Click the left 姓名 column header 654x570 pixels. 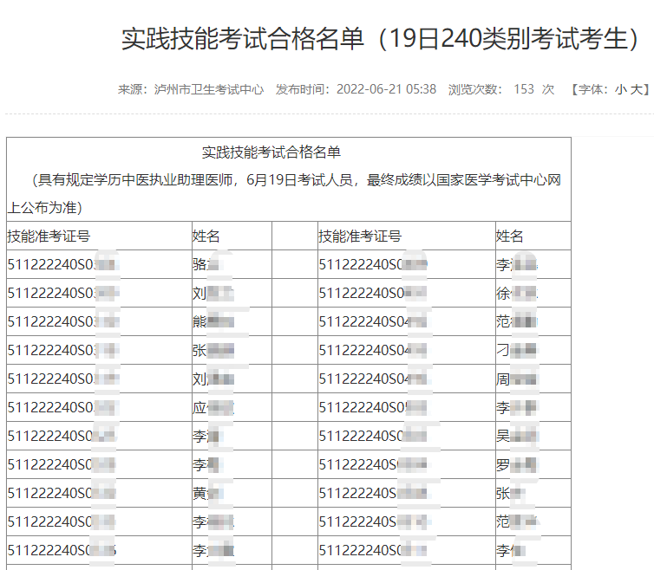(206, 236)
